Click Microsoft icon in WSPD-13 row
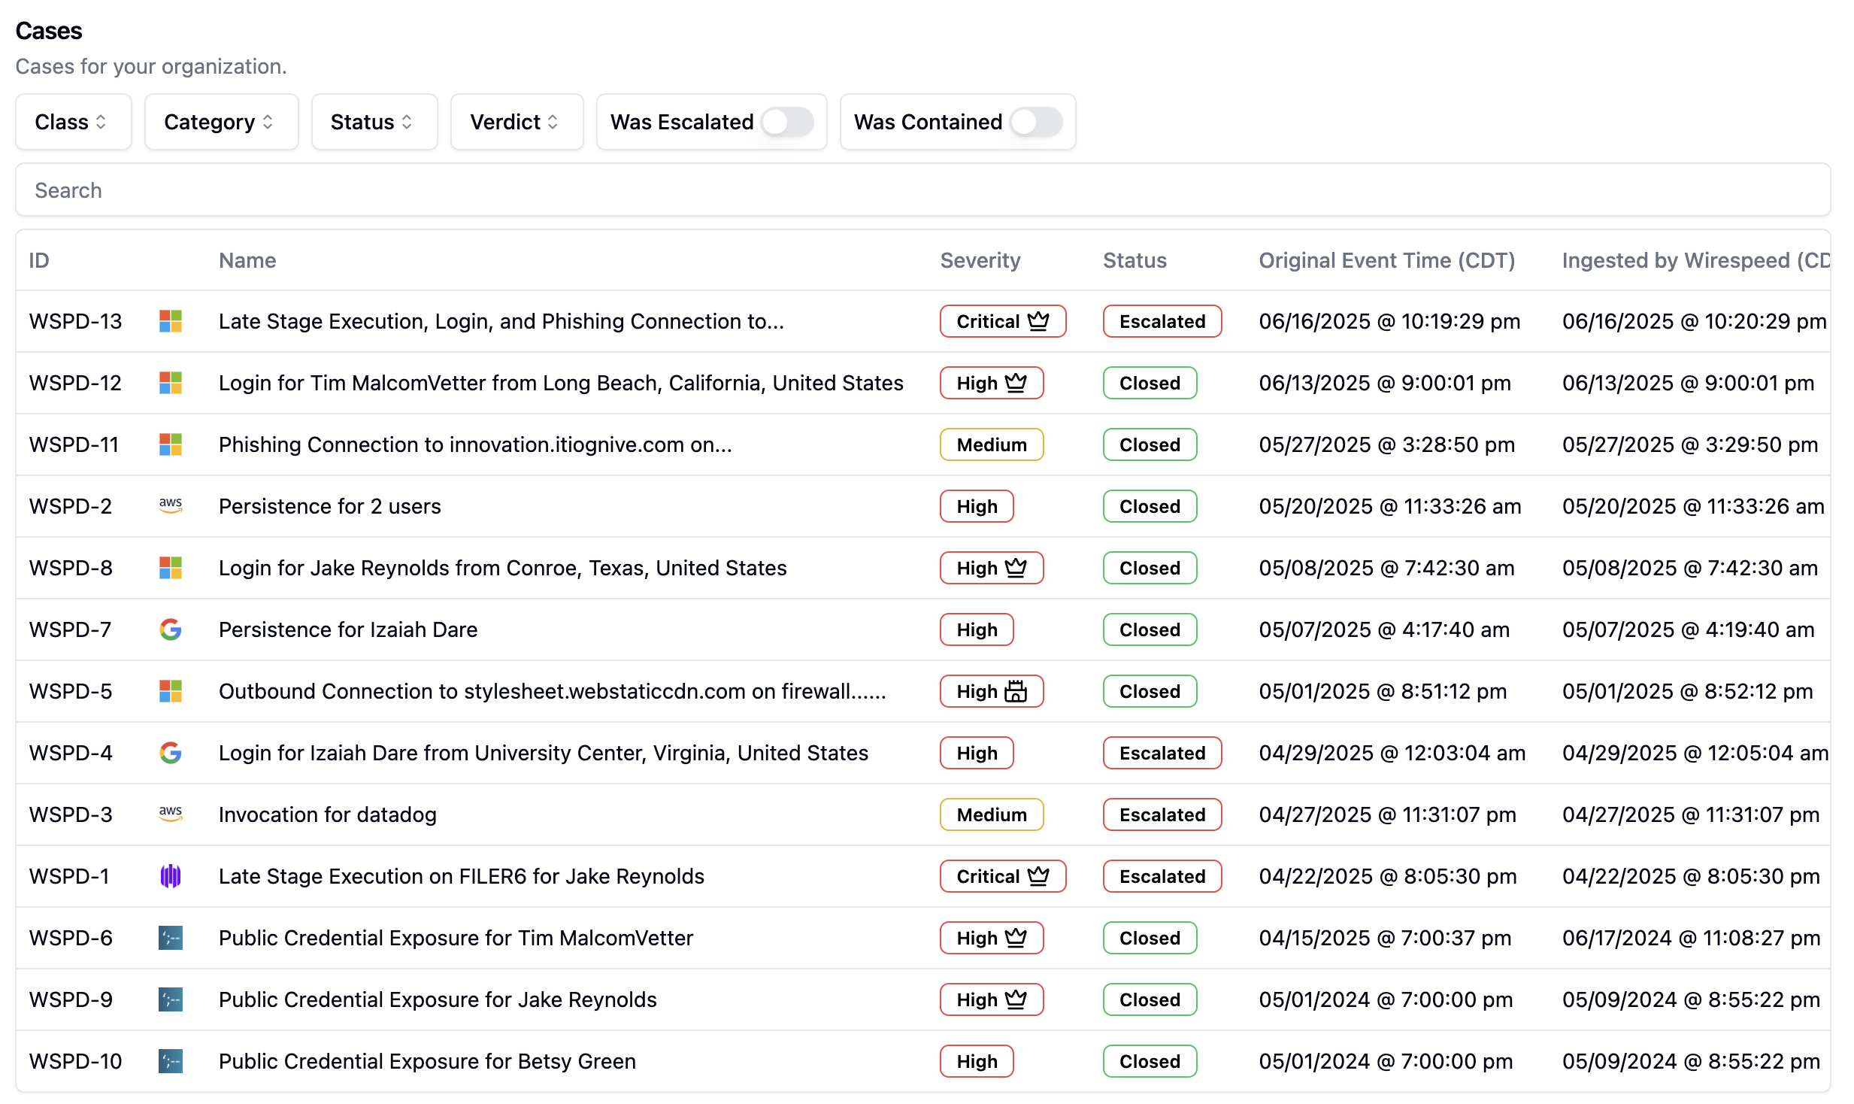Screen dimensions: 1854x1104 click(x=171, y=321)
